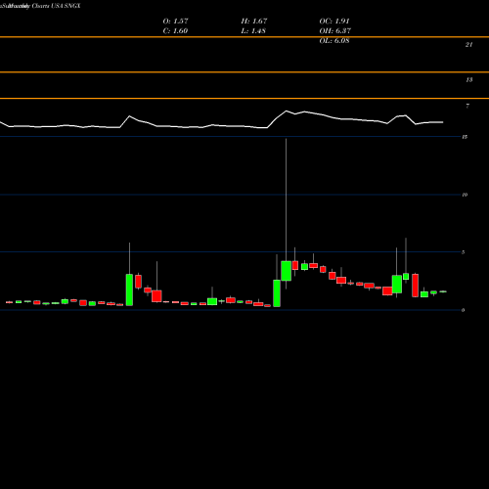Click the upper axis label 7
This screenshot has height=489, width=489.
pos(467,106)
